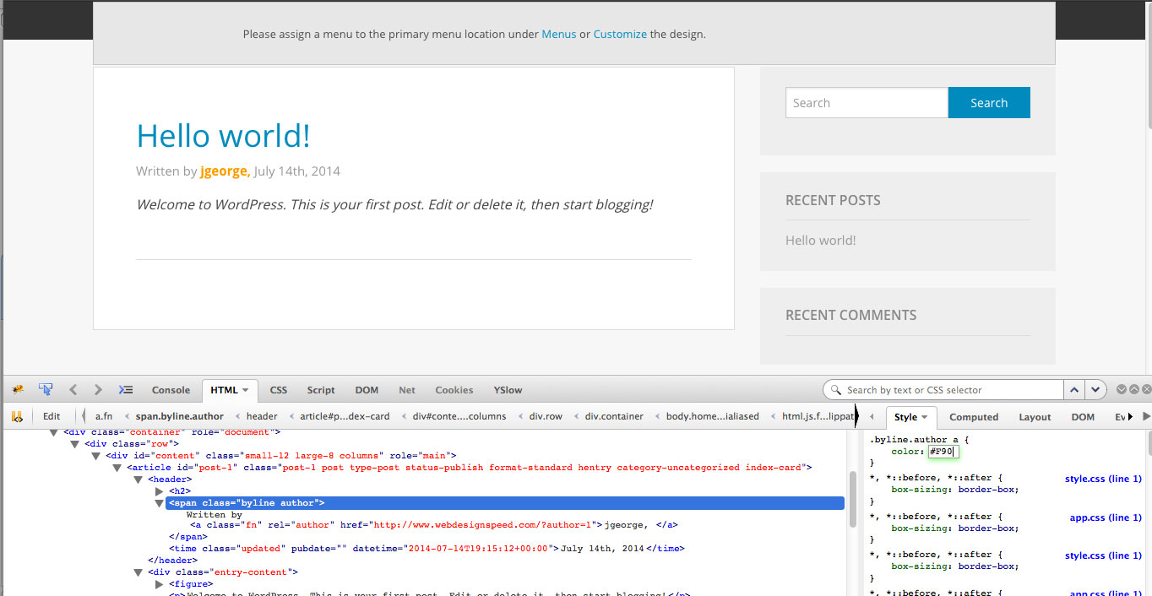Click the Edit button in HTML panel

pyautogui.click(x=52, y=416)
